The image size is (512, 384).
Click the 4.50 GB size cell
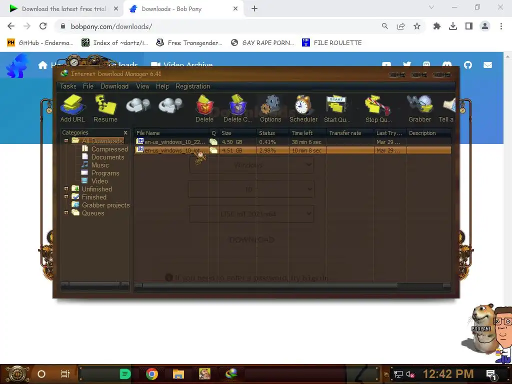coord(232,142)
